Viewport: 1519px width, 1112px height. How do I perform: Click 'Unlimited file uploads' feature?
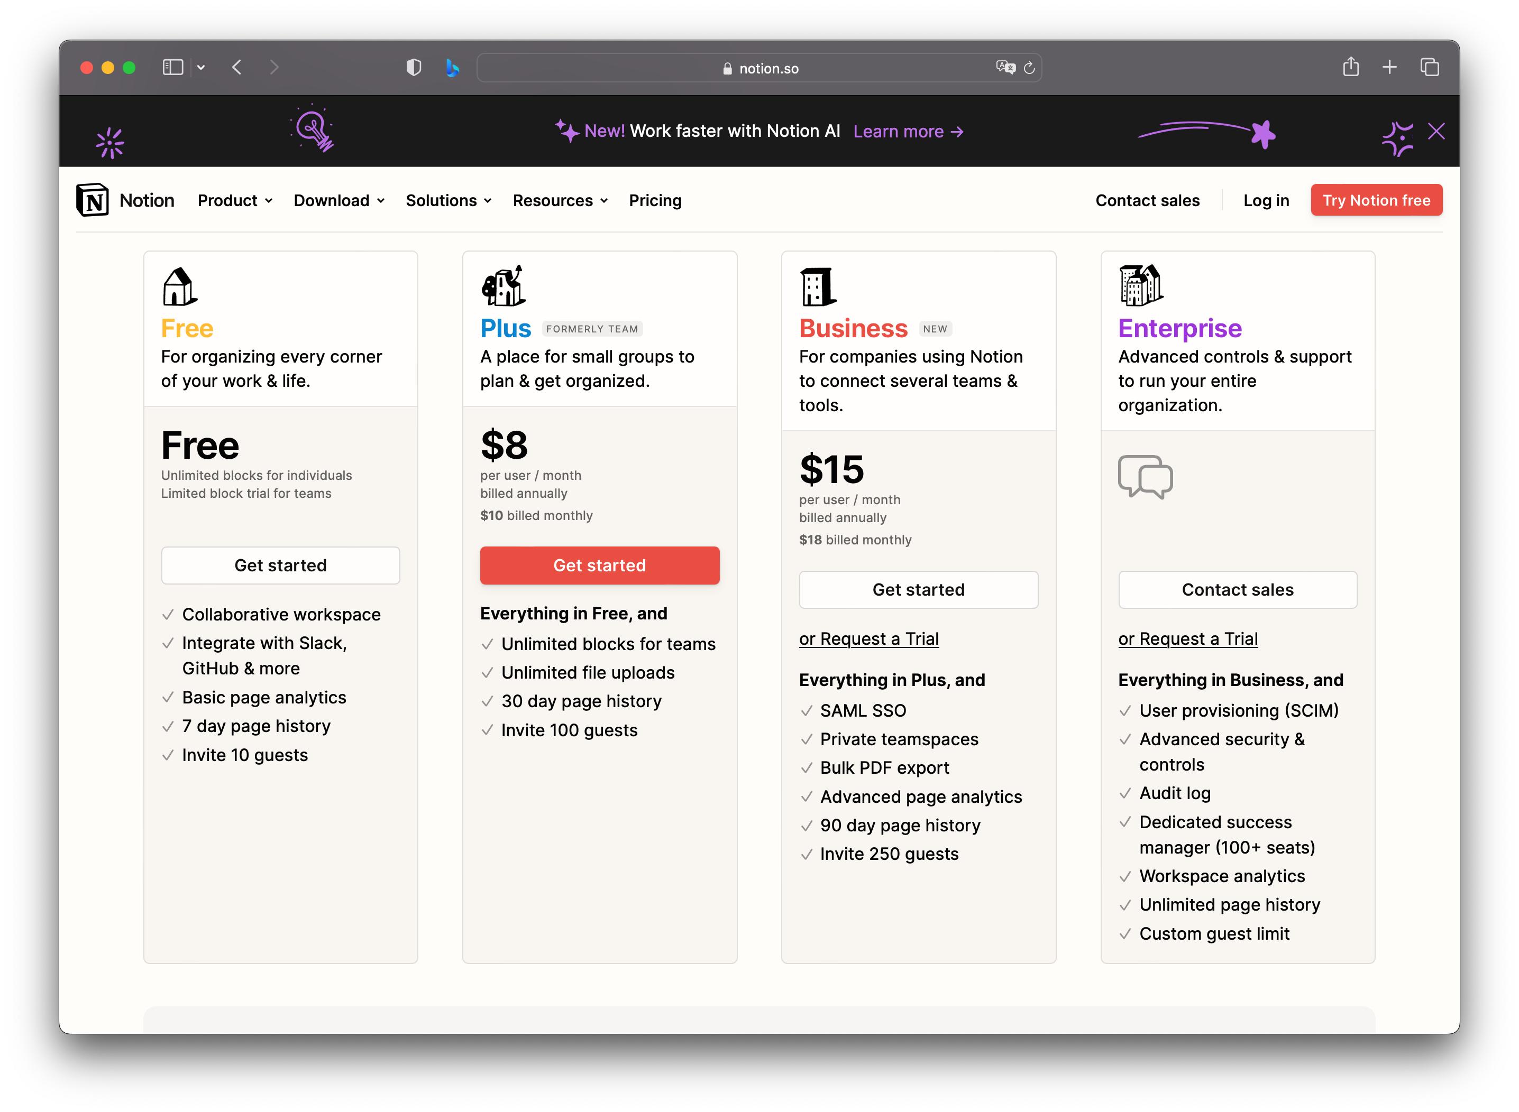coord(588,672)
